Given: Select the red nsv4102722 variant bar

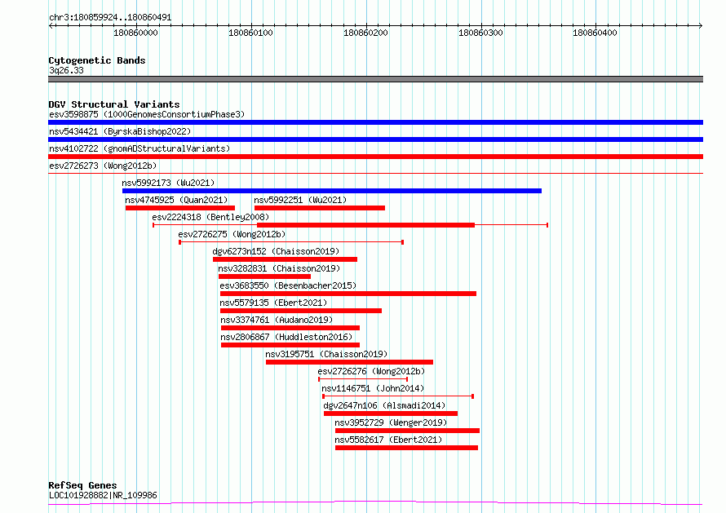Looking at the screenshot, I should coord(375,157).
